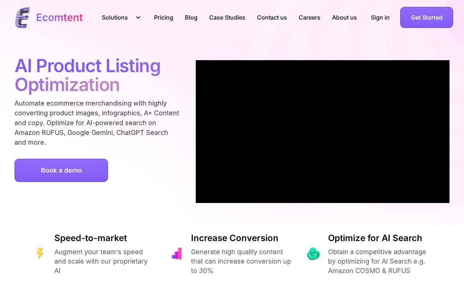Open the About us page
The height and width of the screenshot is (290, 464).
tap(344, 17)
